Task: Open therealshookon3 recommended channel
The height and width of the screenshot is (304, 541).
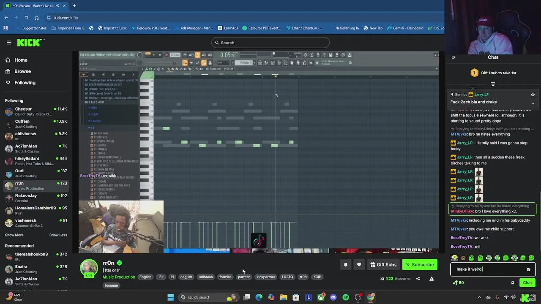Action: pos(36,257)
